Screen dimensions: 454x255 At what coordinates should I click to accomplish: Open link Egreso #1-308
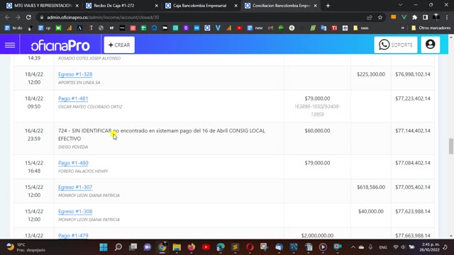pos(75,212)
